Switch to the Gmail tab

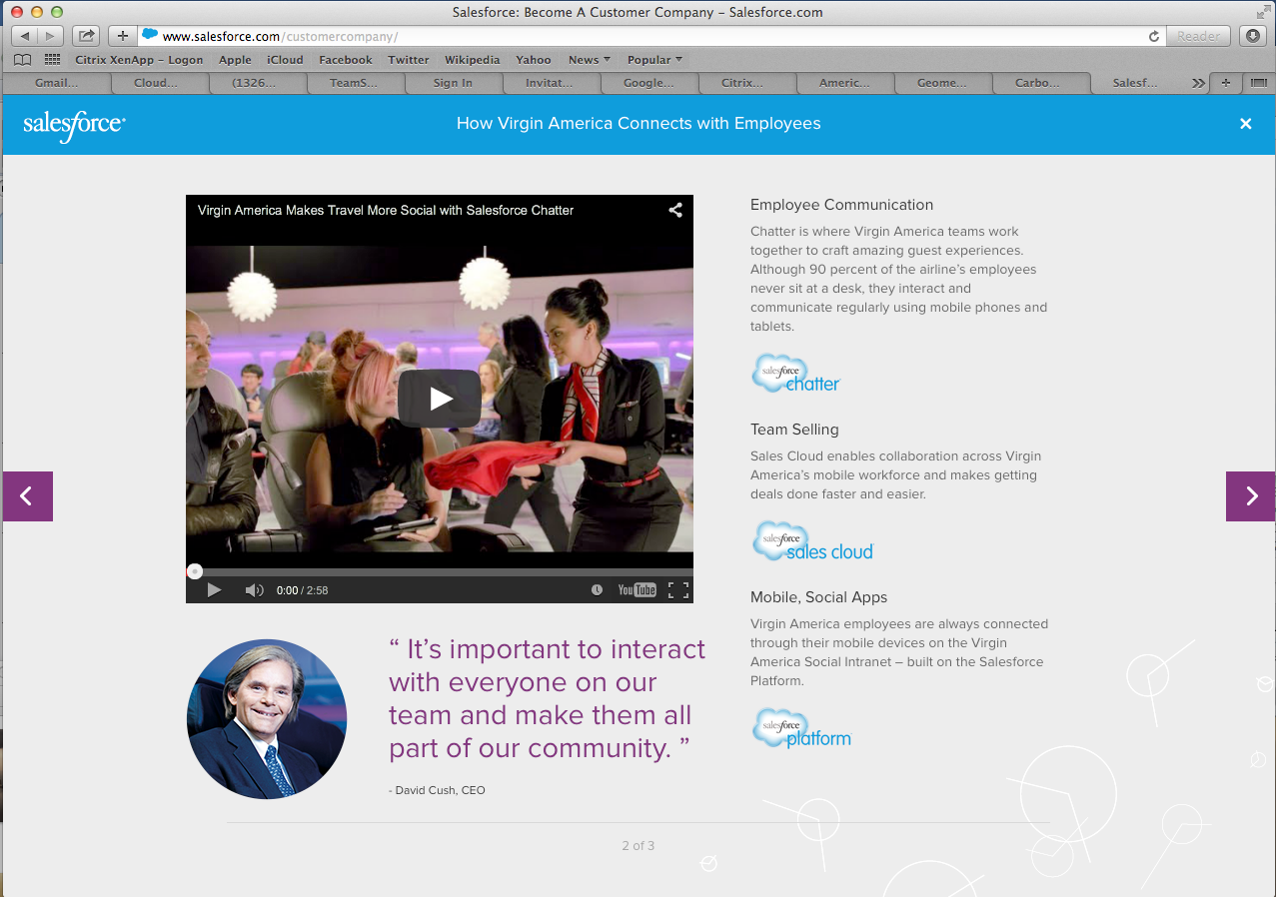[56, 83]
